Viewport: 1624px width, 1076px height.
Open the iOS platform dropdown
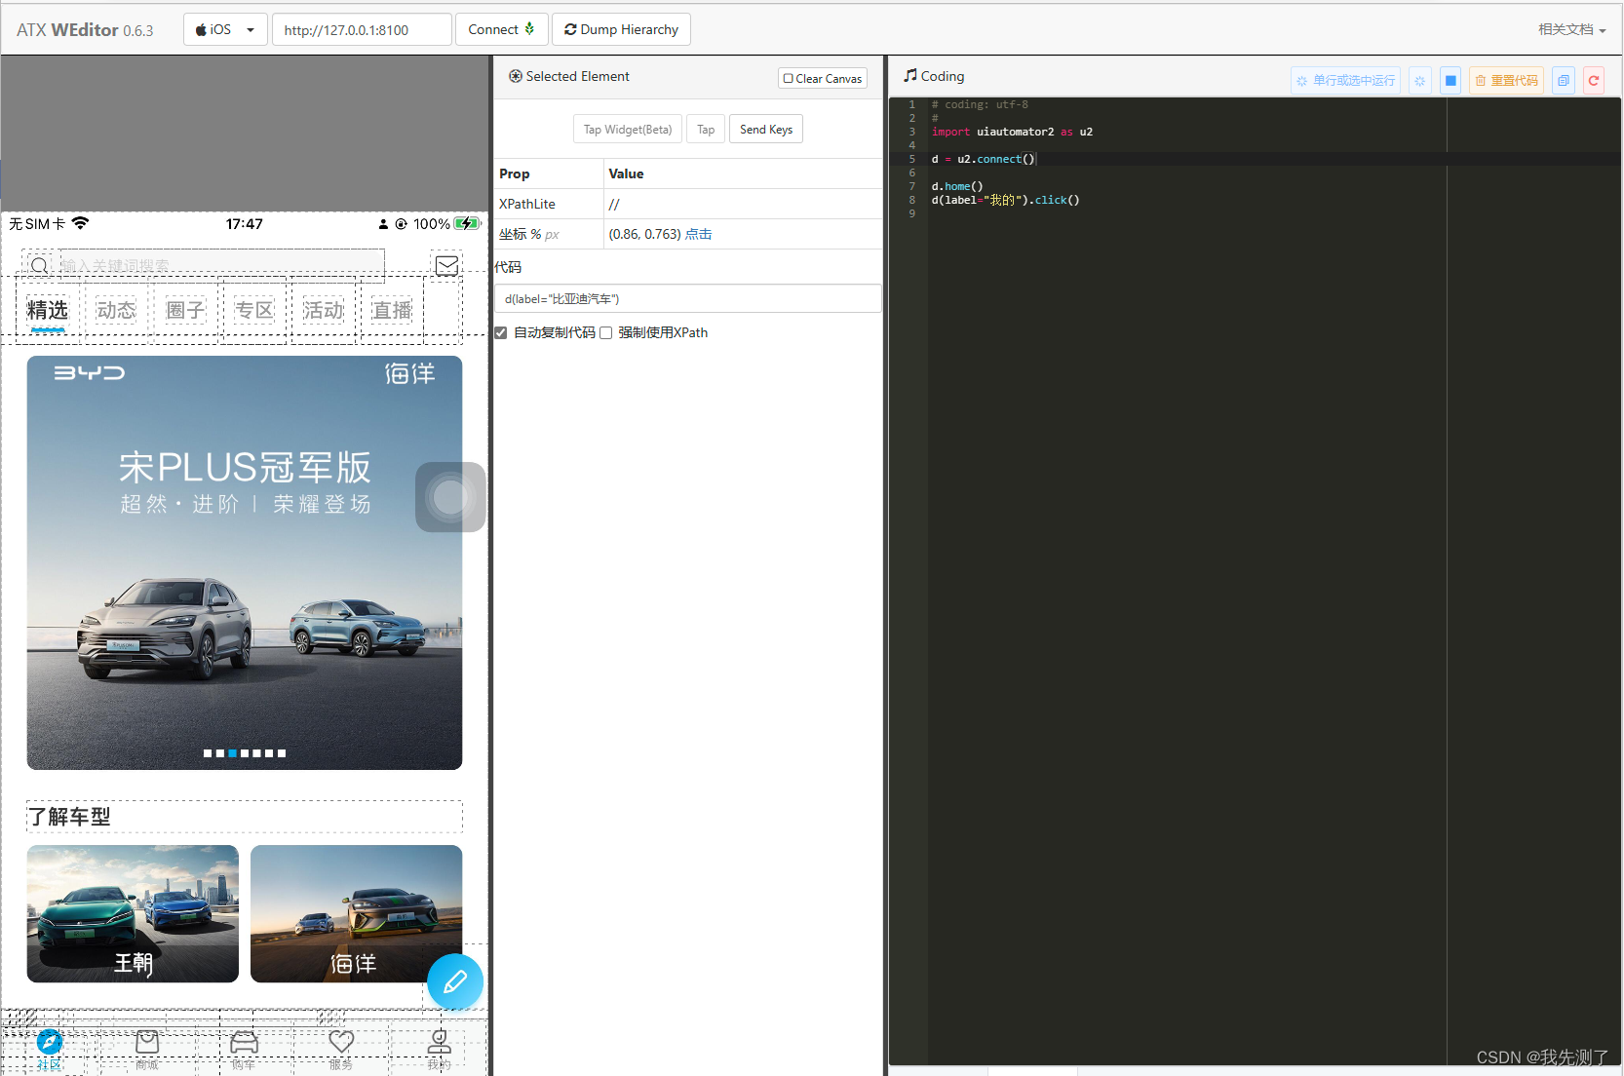coord(225,29)
